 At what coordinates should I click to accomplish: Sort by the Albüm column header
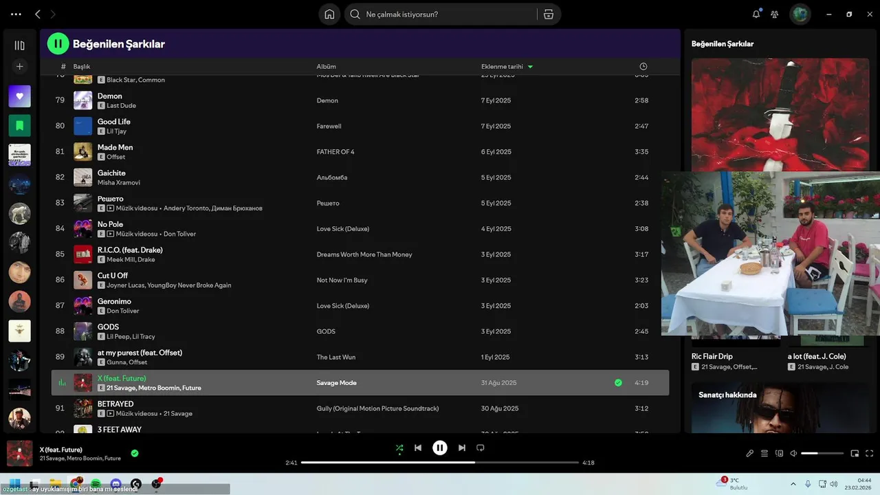coord(326,67)
